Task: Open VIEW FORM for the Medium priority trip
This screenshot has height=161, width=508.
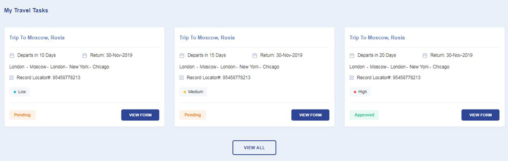Action: point(310,115)
